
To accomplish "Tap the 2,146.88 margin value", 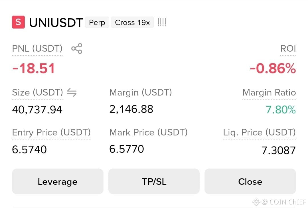I will click(x=131, y=109).
